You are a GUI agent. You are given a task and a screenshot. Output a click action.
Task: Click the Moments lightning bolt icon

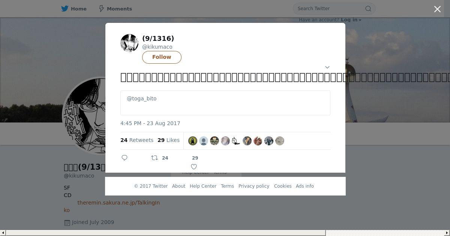[x=101, y=9]
